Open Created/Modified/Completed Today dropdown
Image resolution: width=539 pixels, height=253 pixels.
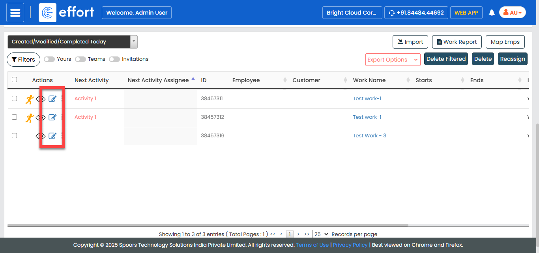(x=73, y=42)
